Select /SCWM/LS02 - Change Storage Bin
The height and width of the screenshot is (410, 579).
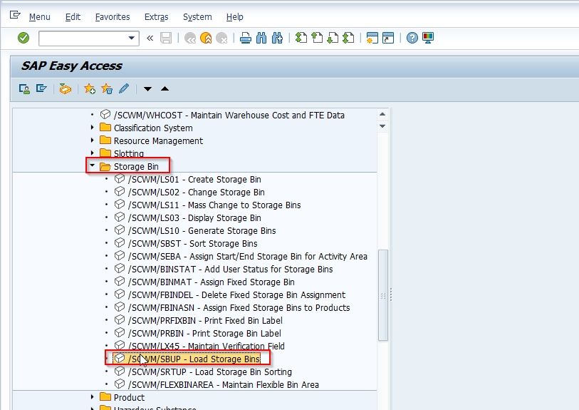click(x=196, y=193)
